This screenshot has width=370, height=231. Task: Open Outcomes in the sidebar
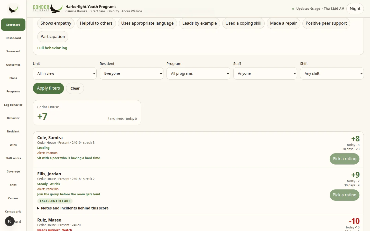click(x=13, y=65)
